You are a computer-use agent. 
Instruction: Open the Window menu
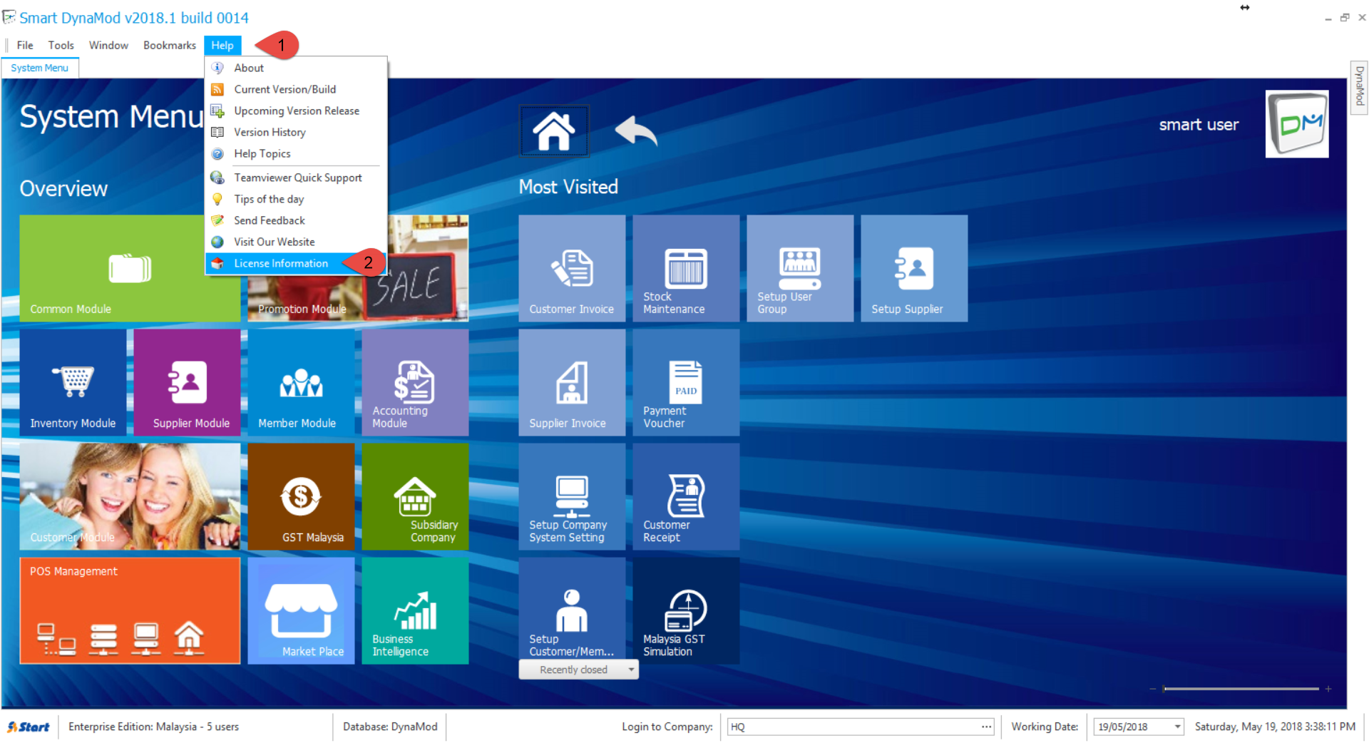click(108, 45)
